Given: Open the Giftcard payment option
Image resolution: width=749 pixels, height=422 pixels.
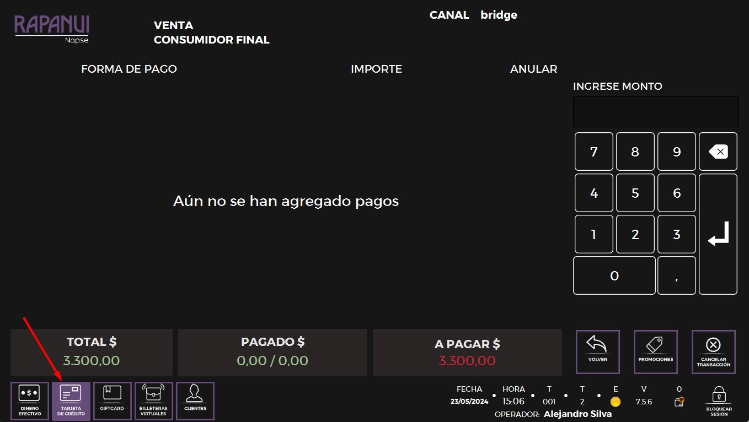Looking at the screenshot, I should pyautogui.click(x=112, y=401).
